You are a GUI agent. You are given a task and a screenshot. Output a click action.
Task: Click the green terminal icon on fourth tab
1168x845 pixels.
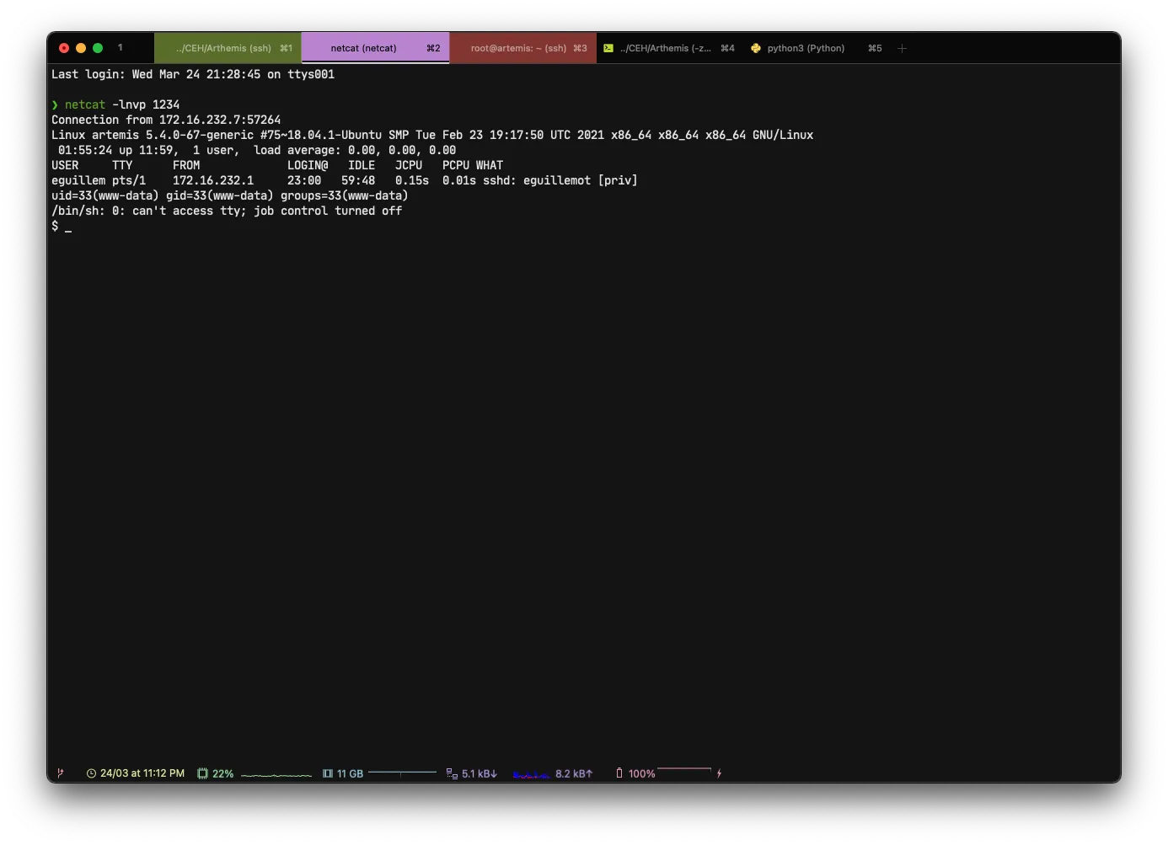(x=608, y=48)
